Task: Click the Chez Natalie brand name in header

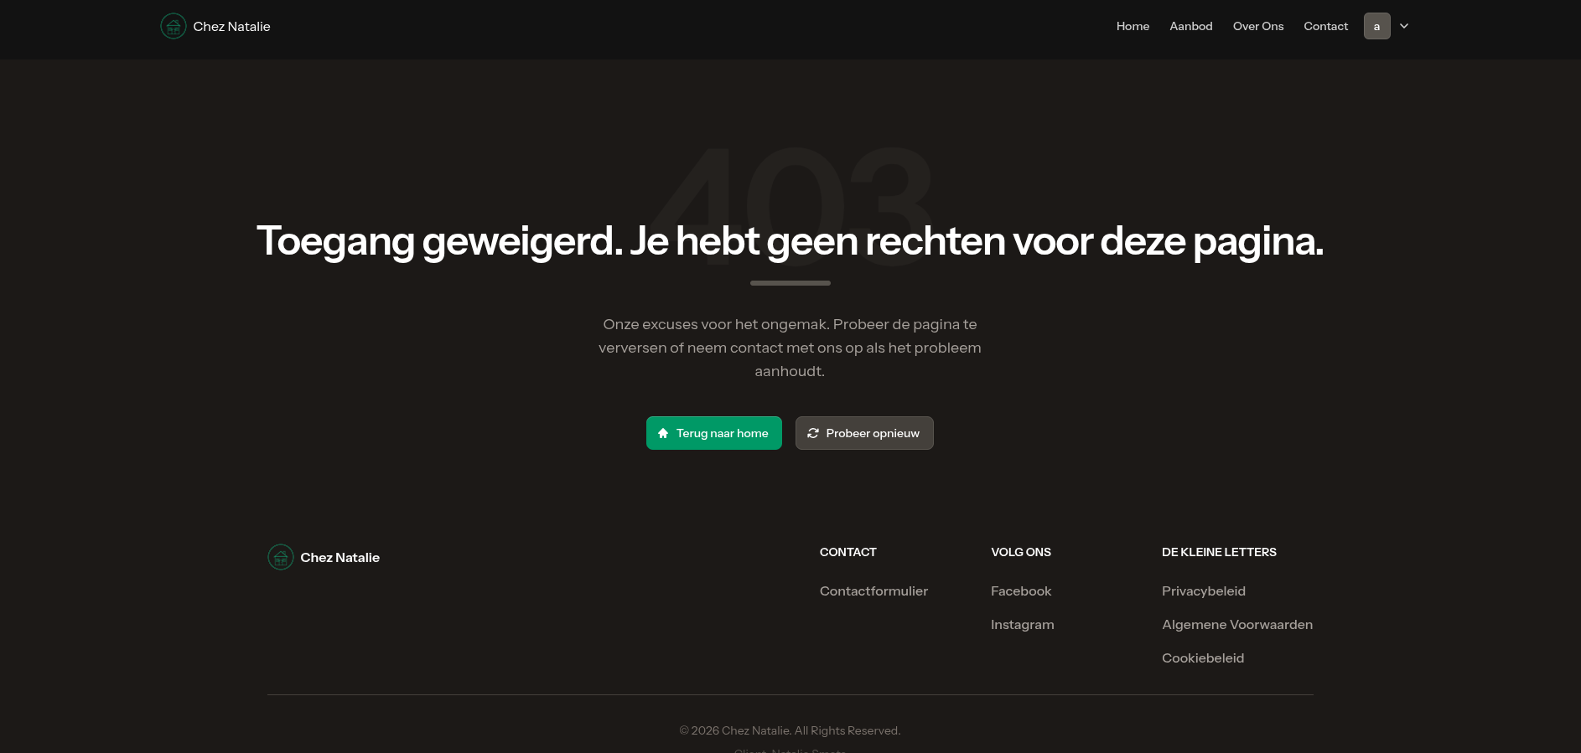Action: (231, 27)
